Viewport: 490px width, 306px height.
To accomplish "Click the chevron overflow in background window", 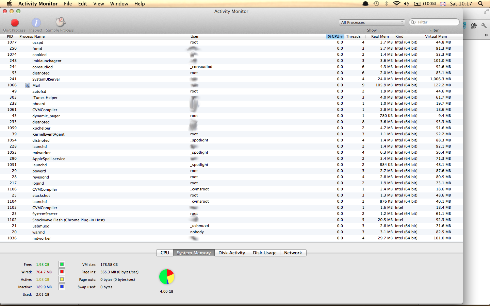I will point(486,35).
